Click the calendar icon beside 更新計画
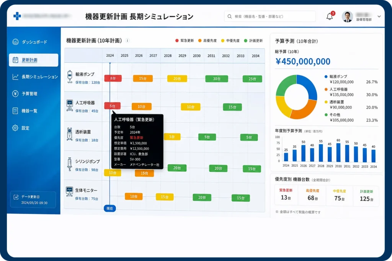 click(15, 60)
